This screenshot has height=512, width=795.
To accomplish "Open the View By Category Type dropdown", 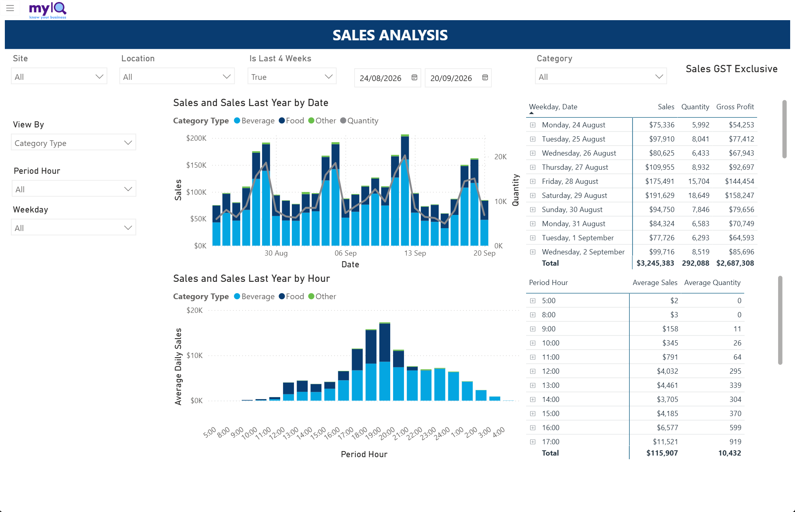I will [73, 143].
